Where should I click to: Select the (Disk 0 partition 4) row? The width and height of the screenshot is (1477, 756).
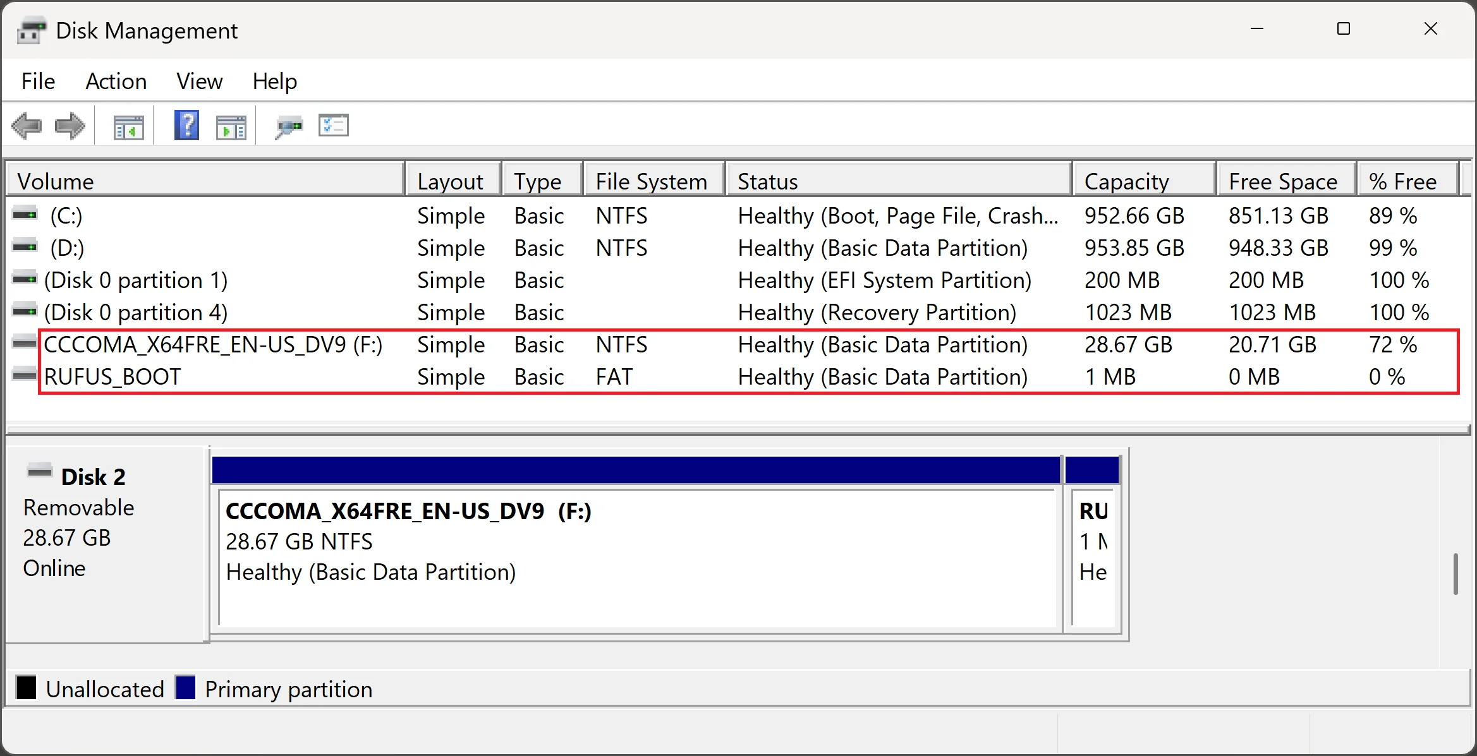pos(734,313)
